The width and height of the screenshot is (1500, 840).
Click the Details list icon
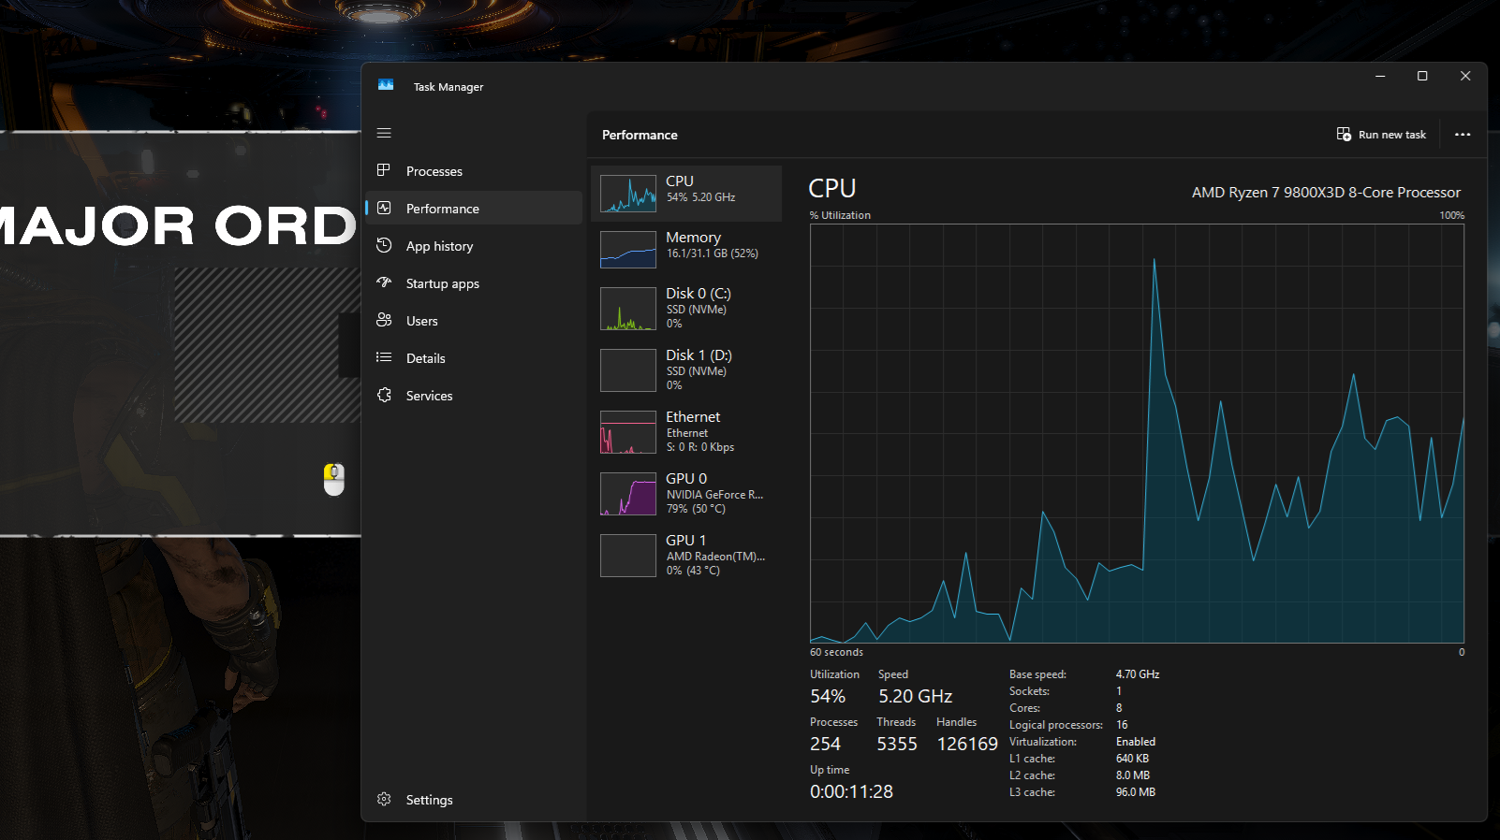384,357
